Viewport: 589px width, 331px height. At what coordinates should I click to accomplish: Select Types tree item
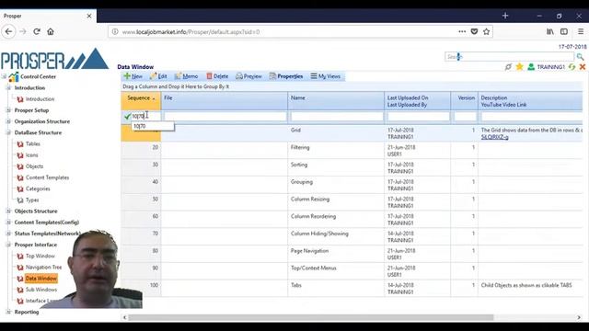point(32,200)
